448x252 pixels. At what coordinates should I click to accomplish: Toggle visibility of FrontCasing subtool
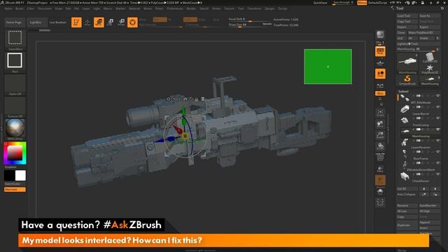[x=438, y=118]
